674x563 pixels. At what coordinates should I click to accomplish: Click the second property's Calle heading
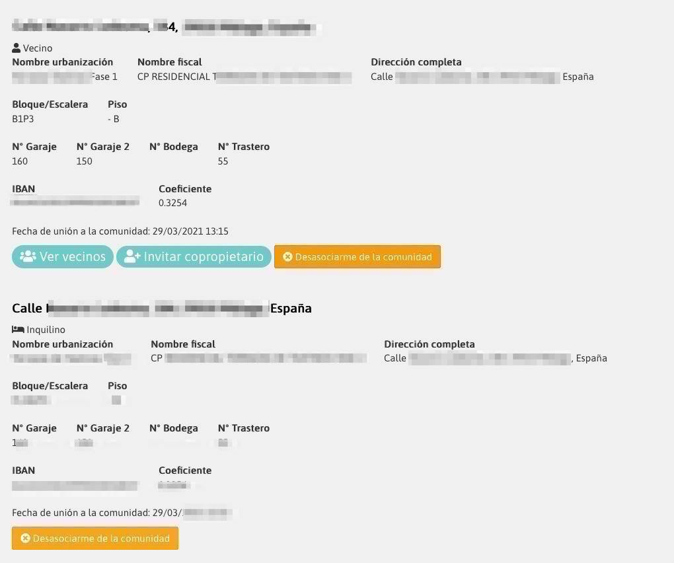click(162, 308)
